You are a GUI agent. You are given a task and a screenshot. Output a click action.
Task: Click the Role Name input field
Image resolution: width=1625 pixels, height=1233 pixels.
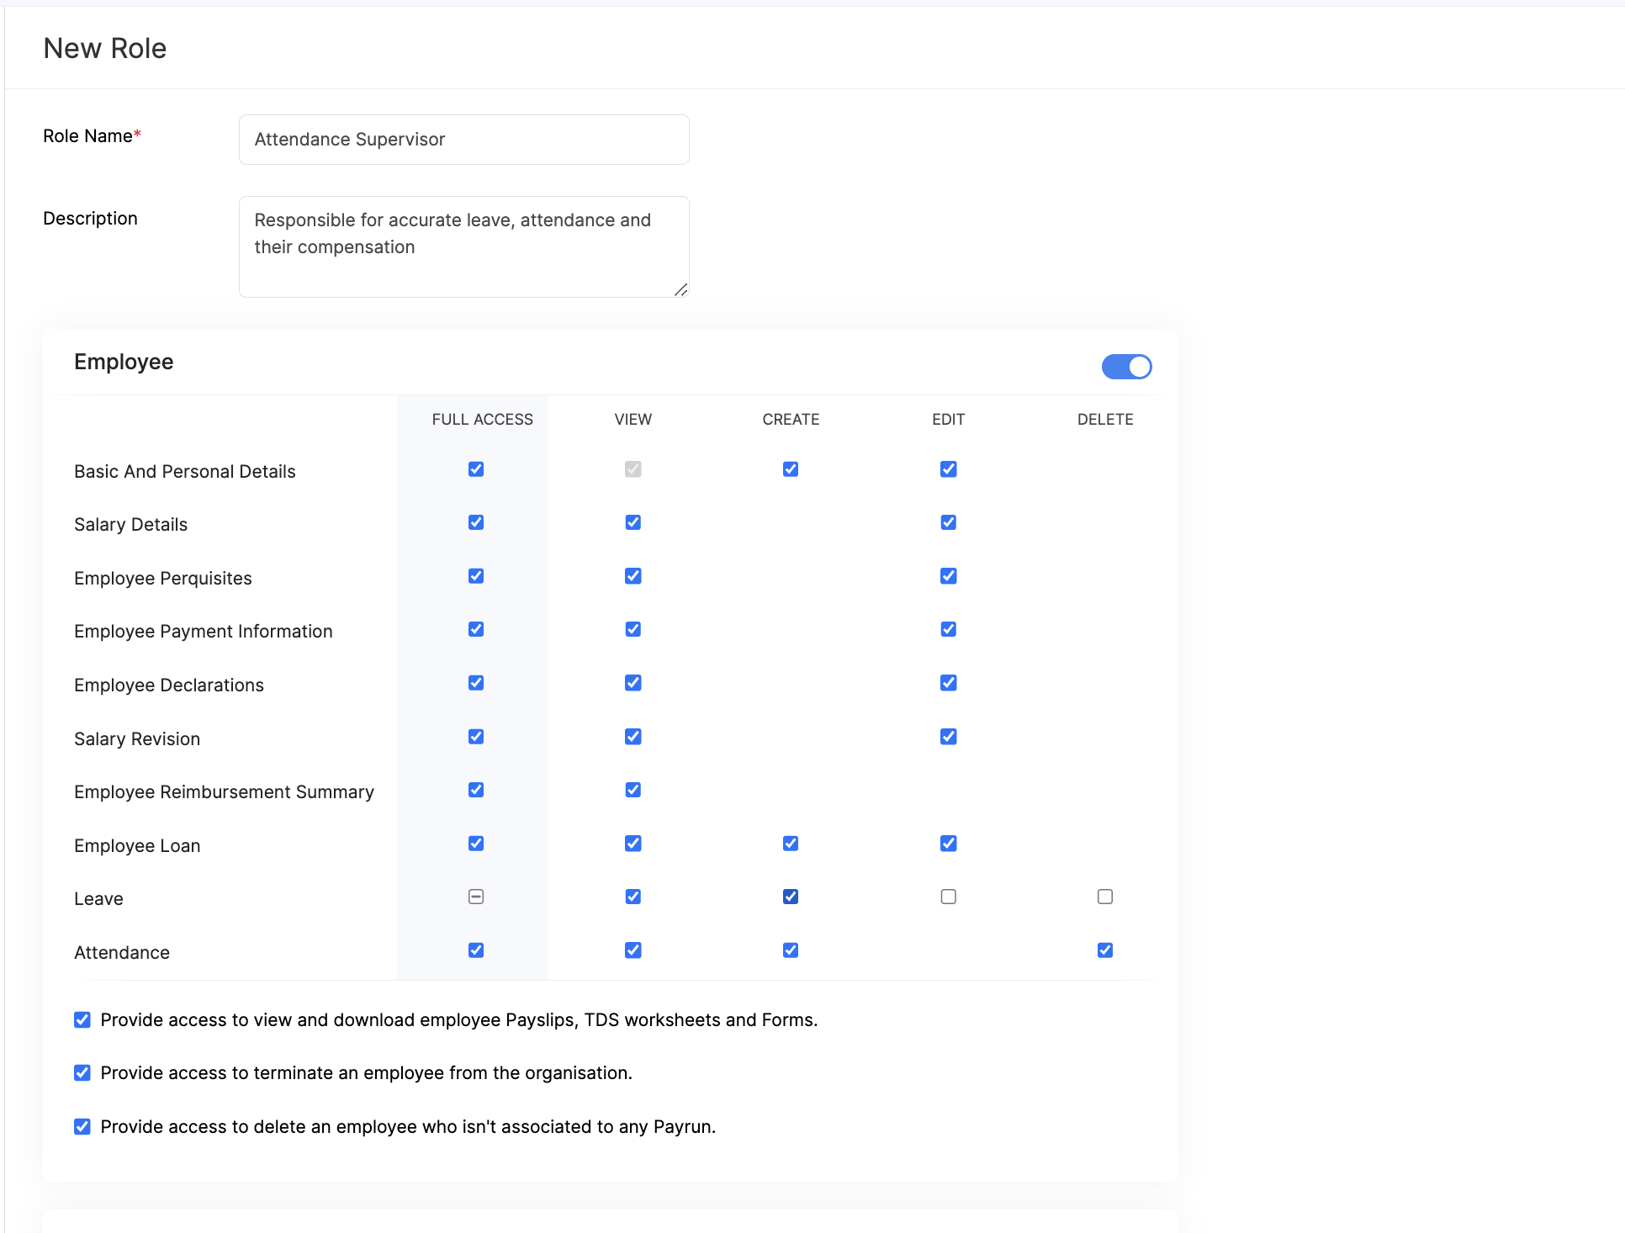pos(463,140)
